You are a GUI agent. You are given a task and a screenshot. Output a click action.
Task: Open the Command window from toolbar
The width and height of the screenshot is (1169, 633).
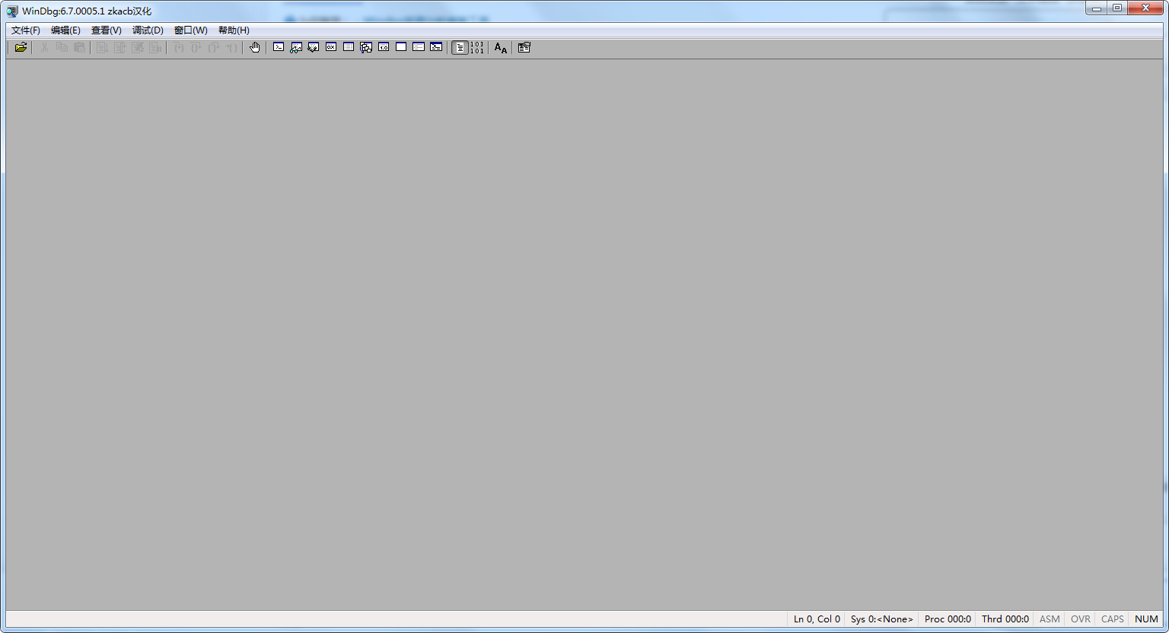coord(279,47)
